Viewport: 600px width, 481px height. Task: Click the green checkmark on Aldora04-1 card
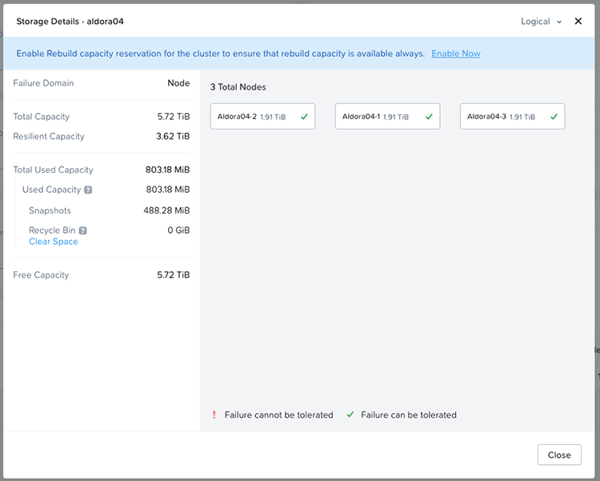click(429, 117)
